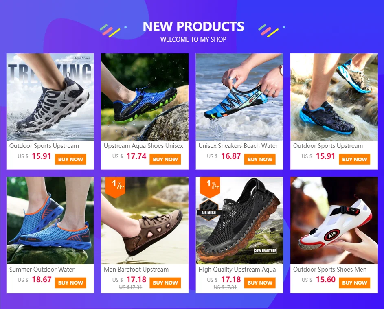This screenshot has height=309, width=384.
Task: Click the 1% OFF badge on the black mesh shoe
Action: pyautogui.click(x=210, y=186)
